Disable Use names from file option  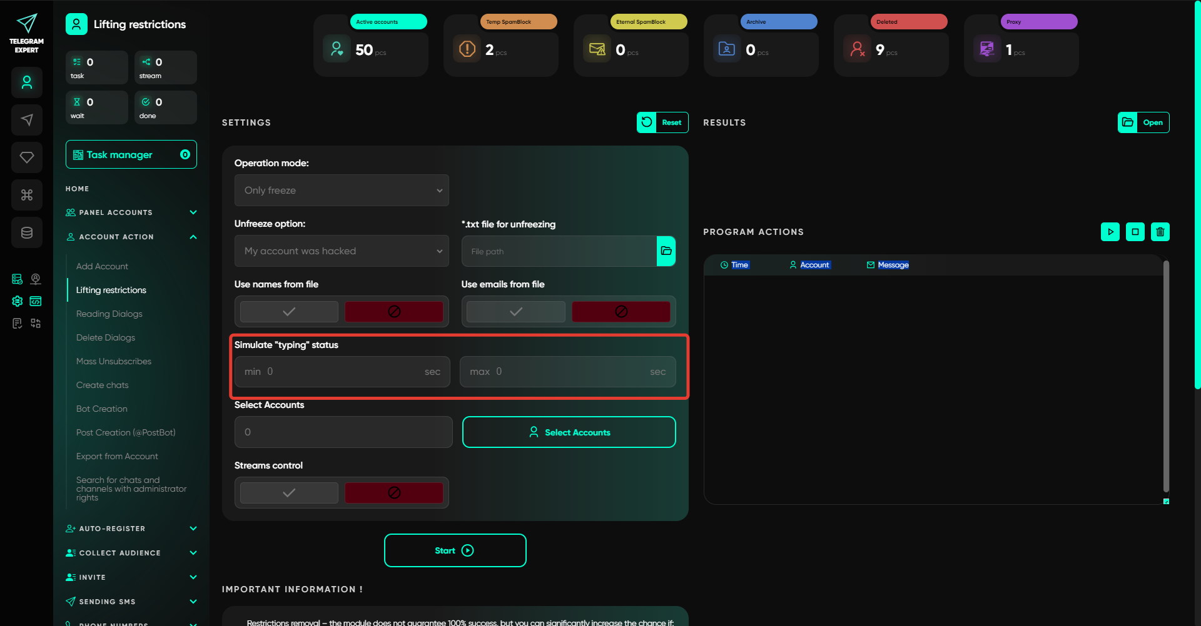(394, 312)
